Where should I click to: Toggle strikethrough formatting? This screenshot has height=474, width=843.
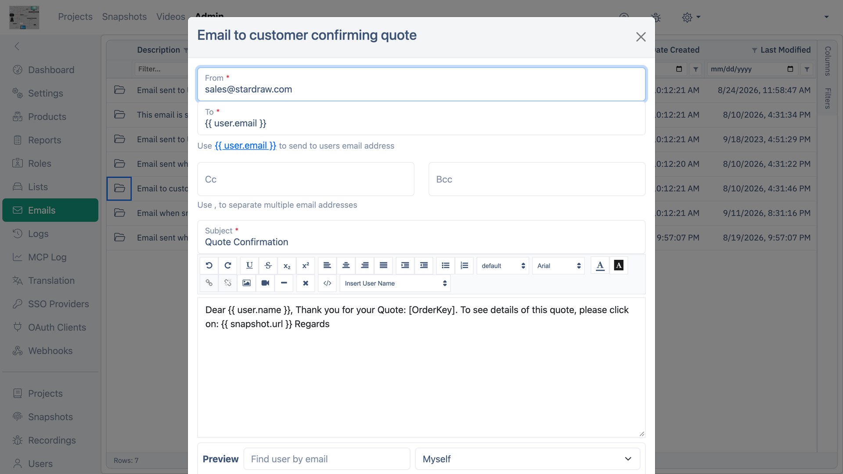point(268,266)
